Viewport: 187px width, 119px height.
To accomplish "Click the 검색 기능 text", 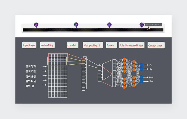I will pos(31,71).
